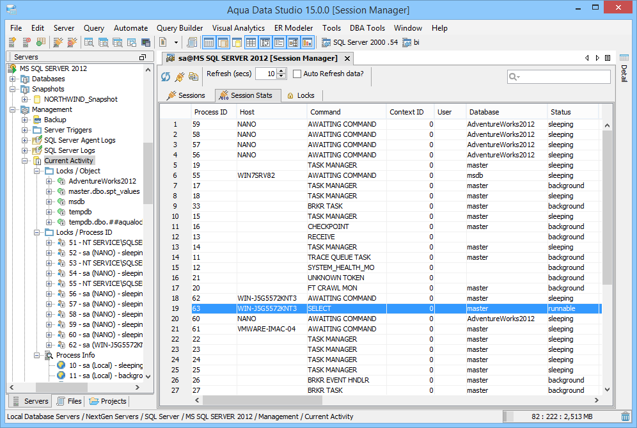Screen dimensions: 637x428
Task: Click the next tab right arrow icon
Action: pyautogui.click(x=597, y=58)
